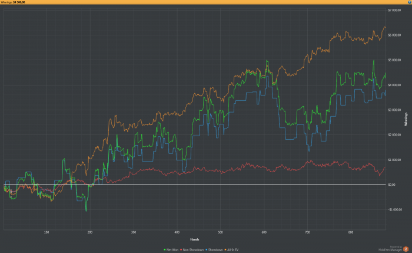The image size is (412, 253).
Task: Click the 600 hands x-axis tick label
Action: coord(264,232)
